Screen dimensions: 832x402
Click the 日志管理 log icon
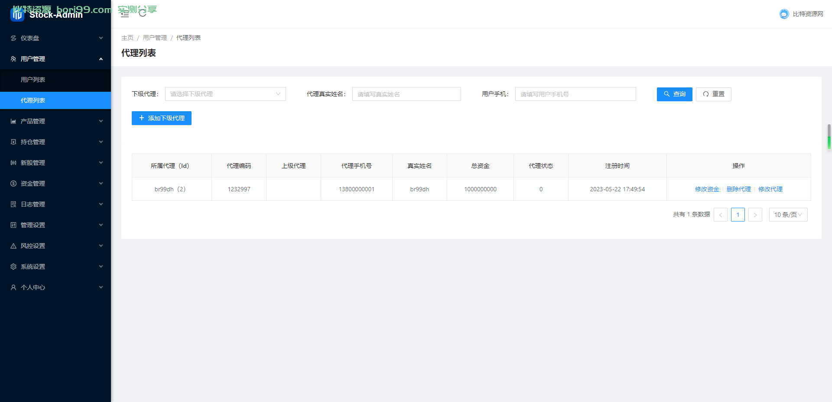(x=13, y=204)
